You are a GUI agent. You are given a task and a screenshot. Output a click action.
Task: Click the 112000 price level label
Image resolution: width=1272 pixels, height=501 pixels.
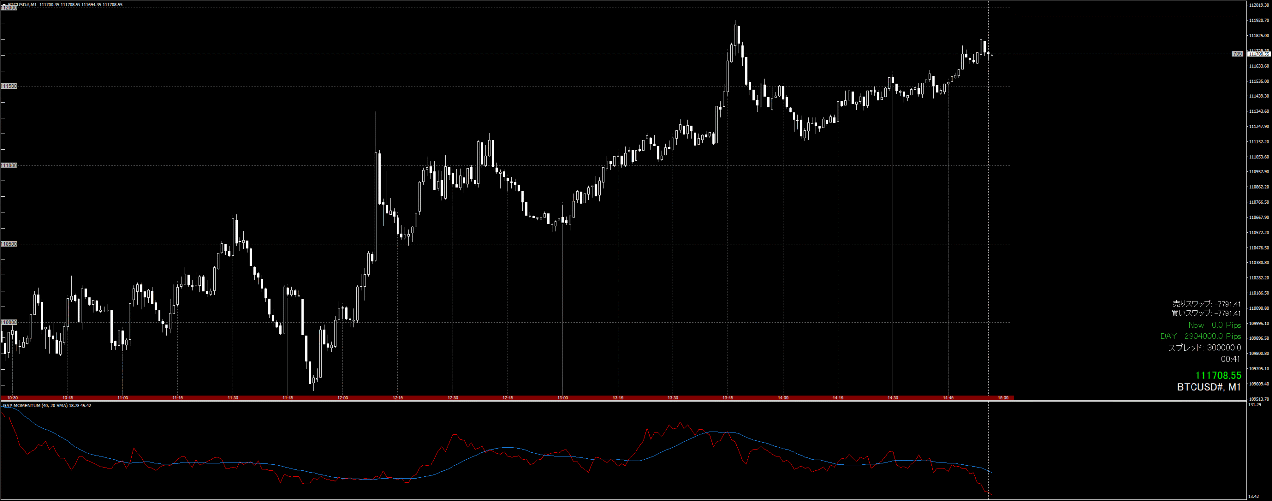pos(9,8)
